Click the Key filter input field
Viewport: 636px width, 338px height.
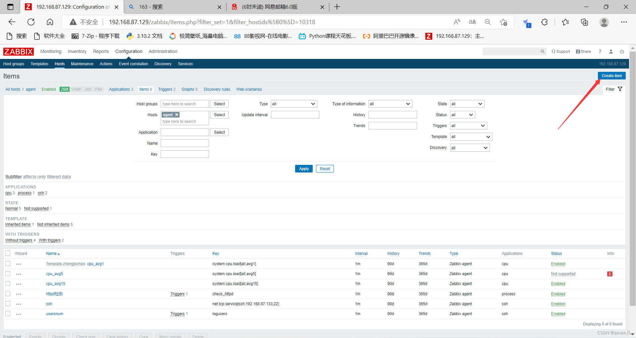[185, 154]
